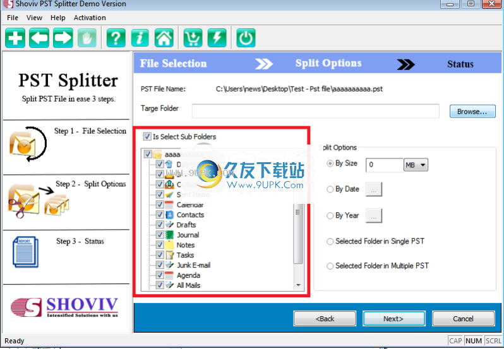Click the File Selection header step
504x349 pixels.
pyautogui.click(x=173, y=64)
